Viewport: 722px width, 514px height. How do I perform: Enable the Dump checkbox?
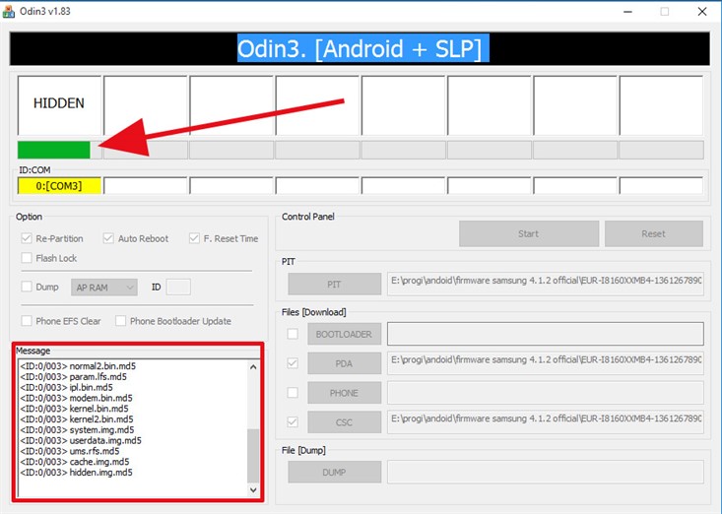tap(27, 287)
